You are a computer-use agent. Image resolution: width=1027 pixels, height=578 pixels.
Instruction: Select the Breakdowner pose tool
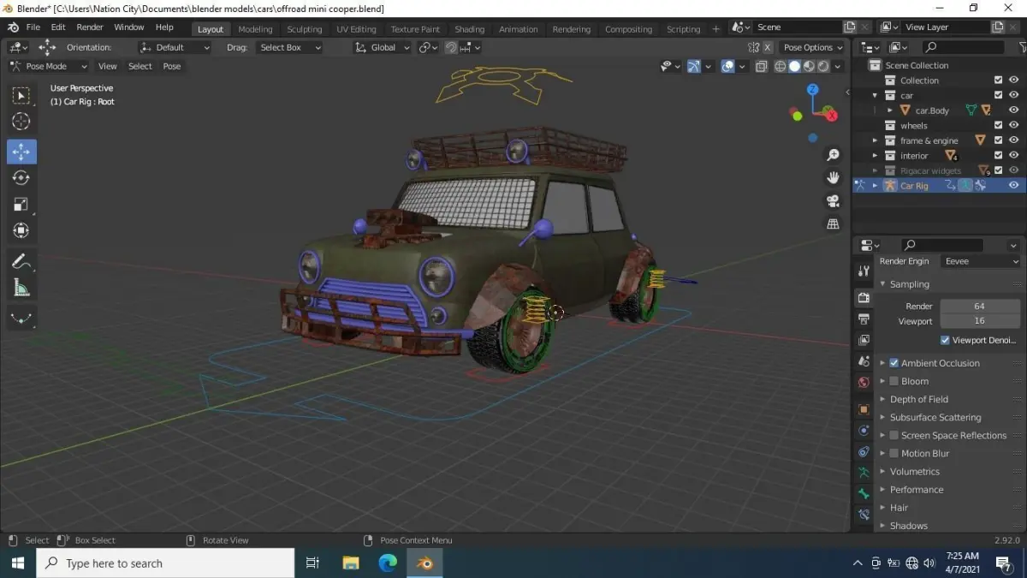pyautogui.click(x=21, y=318)
